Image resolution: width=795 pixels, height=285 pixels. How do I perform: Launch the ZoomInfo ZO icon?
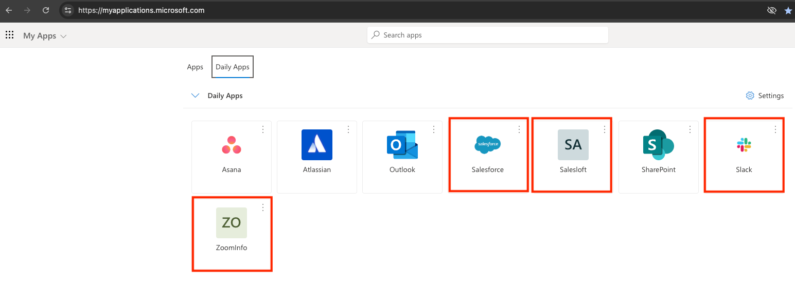232,223
